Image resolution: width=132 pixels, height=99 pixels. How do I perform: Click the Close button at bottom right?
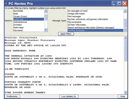122,96
